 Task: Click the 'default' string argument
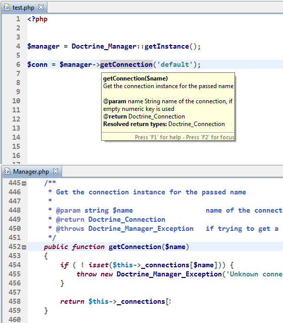click(175, 64)
